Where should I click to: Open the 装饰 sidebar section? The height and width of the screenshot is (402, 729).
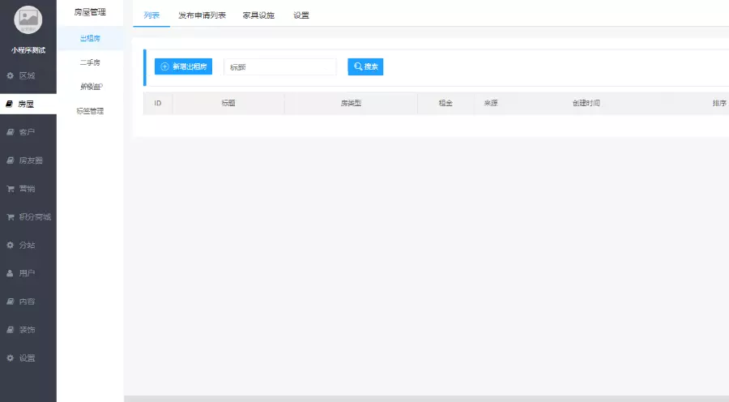coord(27,330)
